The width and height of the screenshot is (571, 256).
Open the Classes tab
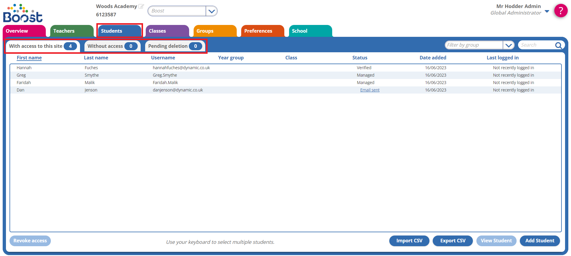(x=167, y=31)
